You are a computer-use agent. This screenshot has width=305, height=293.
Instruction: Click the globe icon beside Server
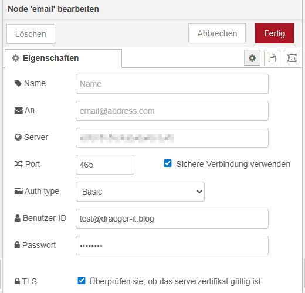click(x=18, y=137)
